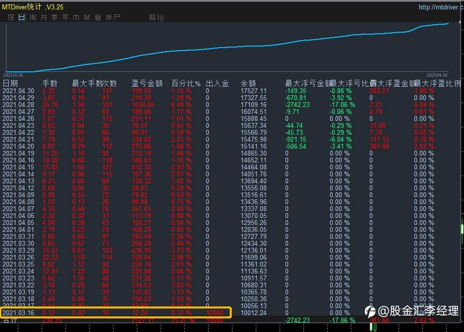
Task: Click the 百分比% column header
Action: [x=186, y=83]
